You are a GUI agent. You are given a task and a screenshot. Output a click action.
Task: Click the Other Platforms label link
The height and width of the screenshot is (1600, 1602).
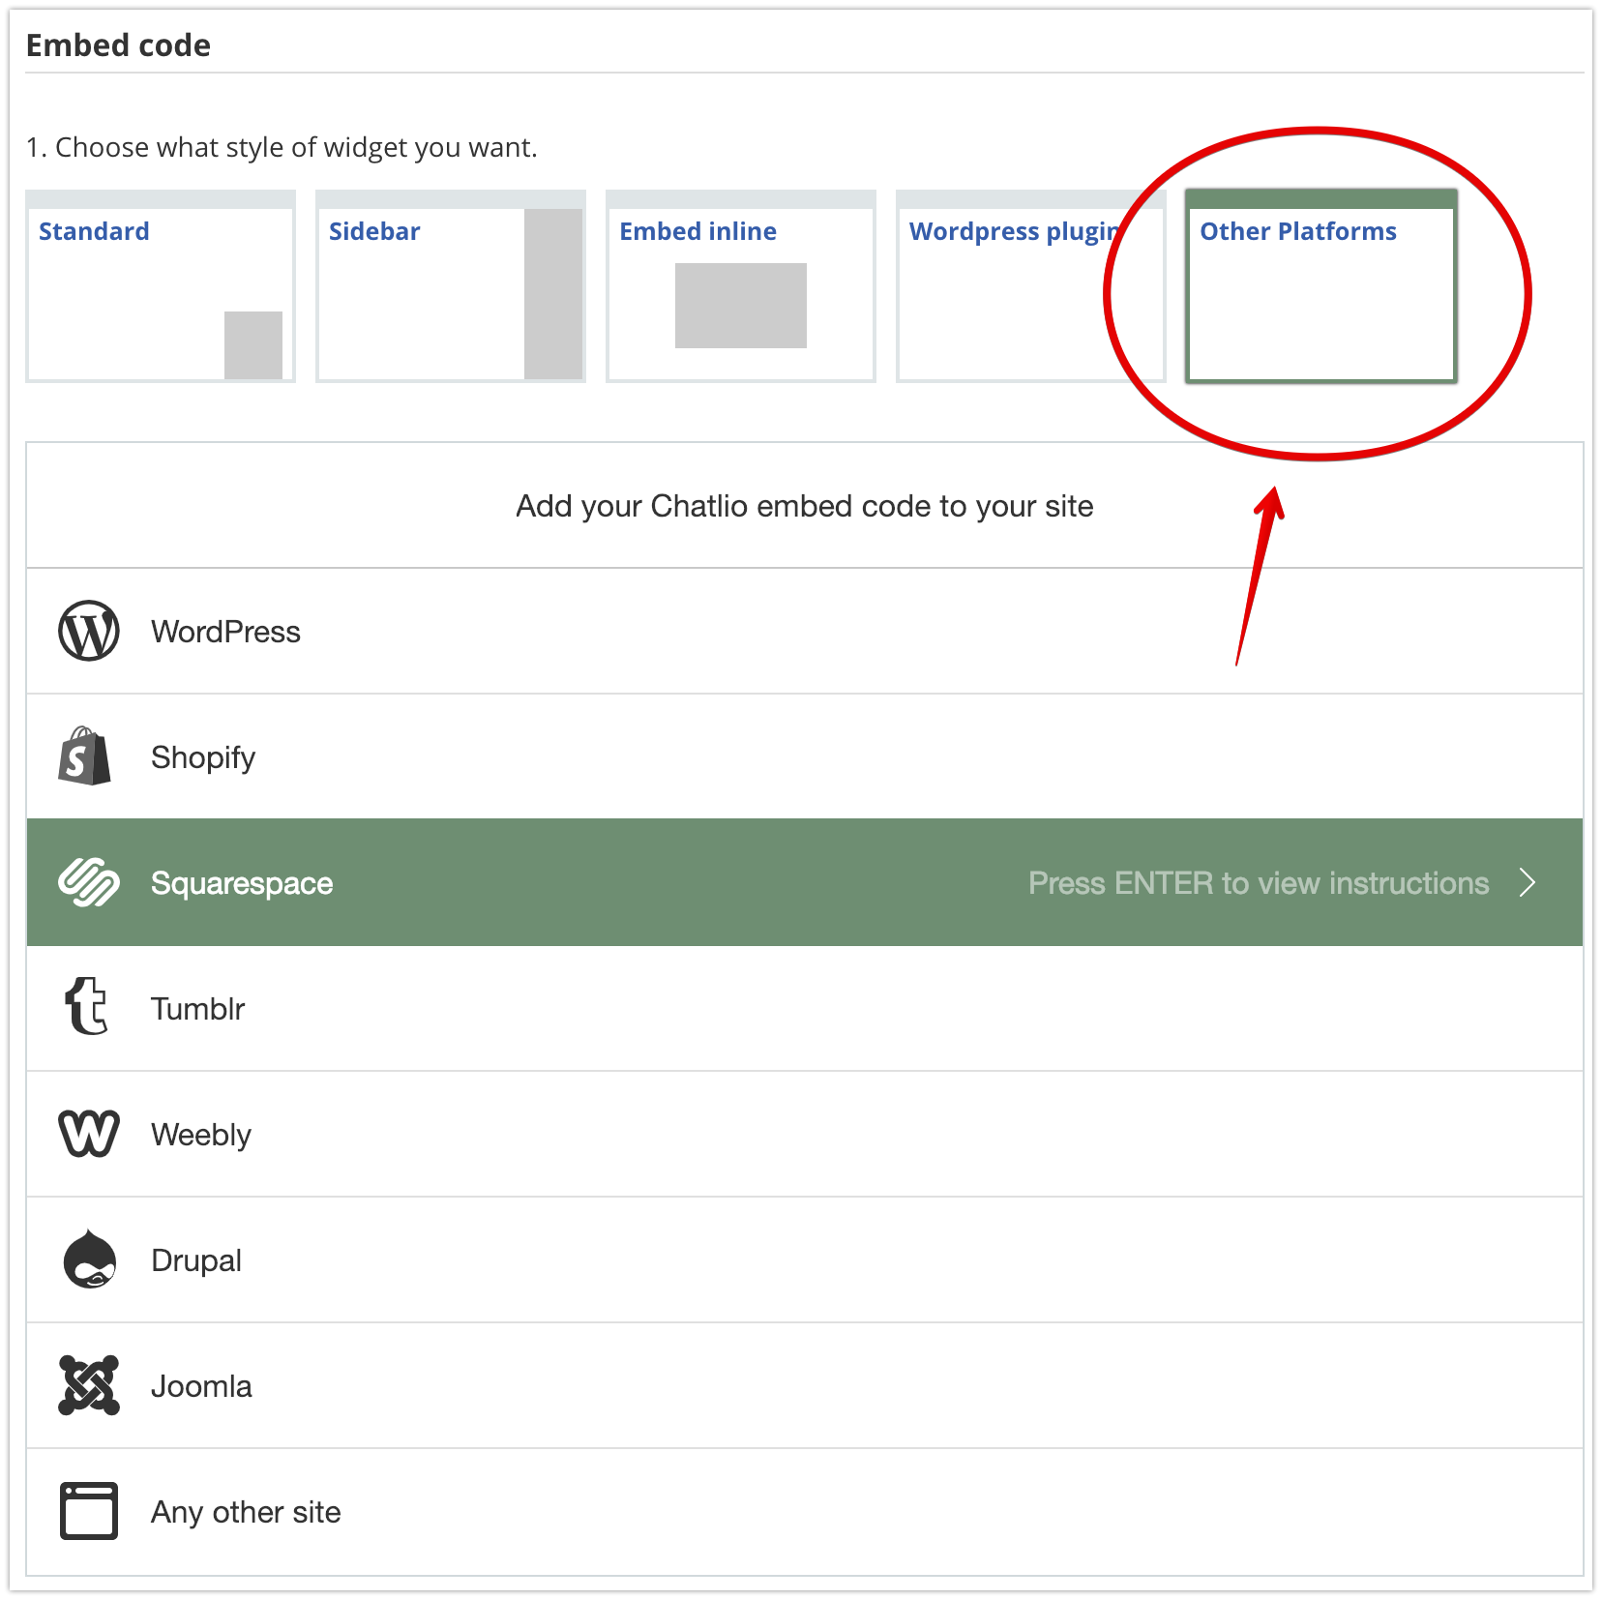coord(1298,231)
